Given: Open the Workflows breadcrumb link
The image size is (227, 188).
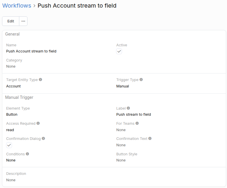Looking at the screenshot, I should click(x=17, y=6).
